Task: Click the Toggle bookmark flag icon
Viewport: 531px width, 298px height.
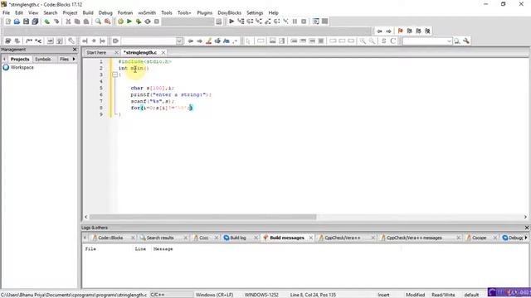Action: 400,31
